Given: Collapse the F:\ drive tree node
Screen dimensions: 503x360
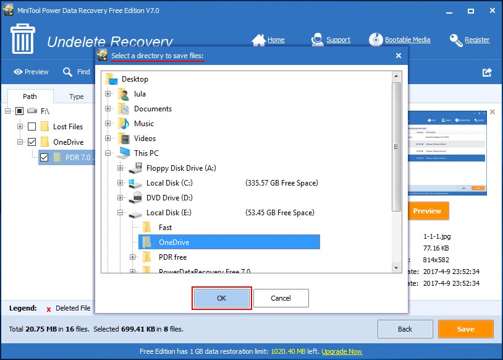Looking at the screenshot, I should tap(7, 111).
